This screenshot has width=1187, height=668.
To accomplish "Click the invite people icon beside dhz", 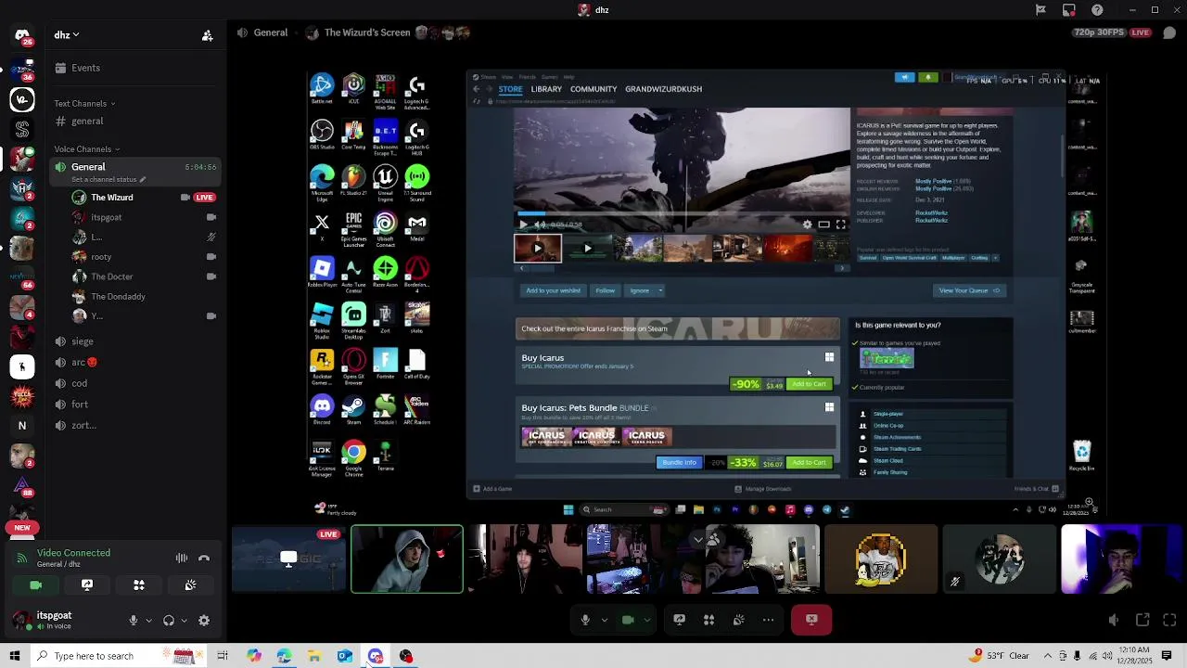I will (208, 35).
